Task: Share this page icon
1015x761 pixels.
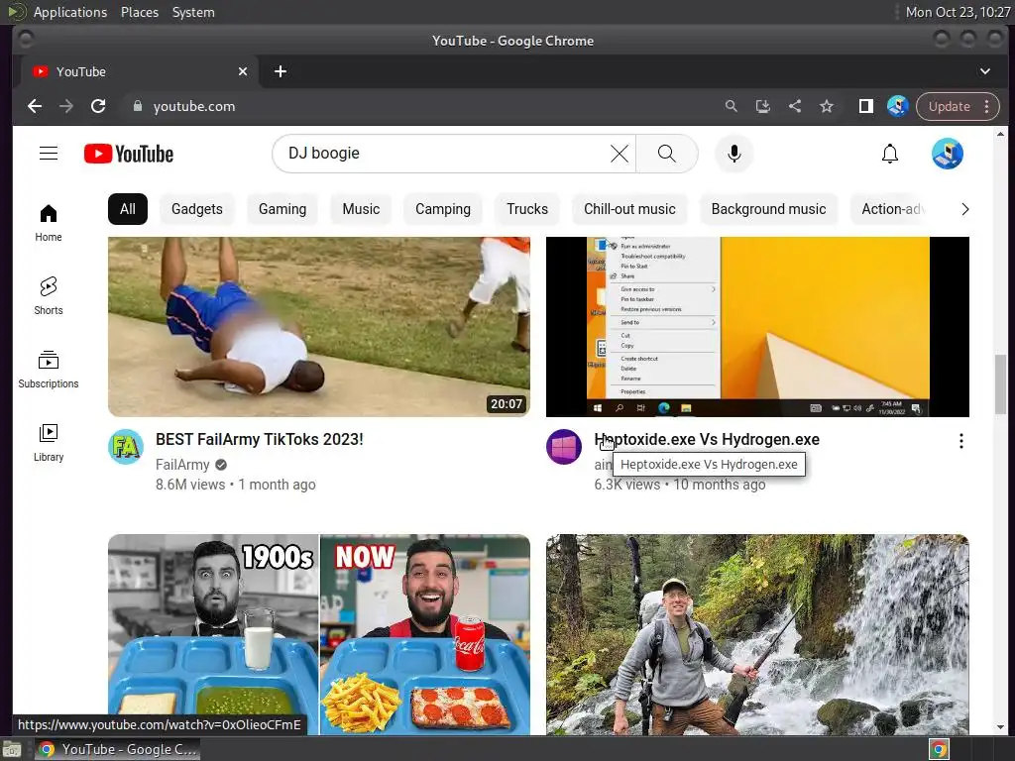Action: coord(795,106)
